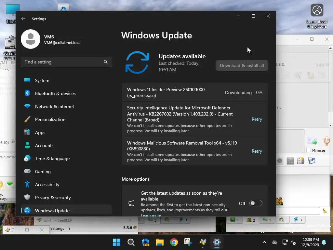Click the notification bell in system tray
This screenshot has width=333, height=250.
(x=324, y=242)
